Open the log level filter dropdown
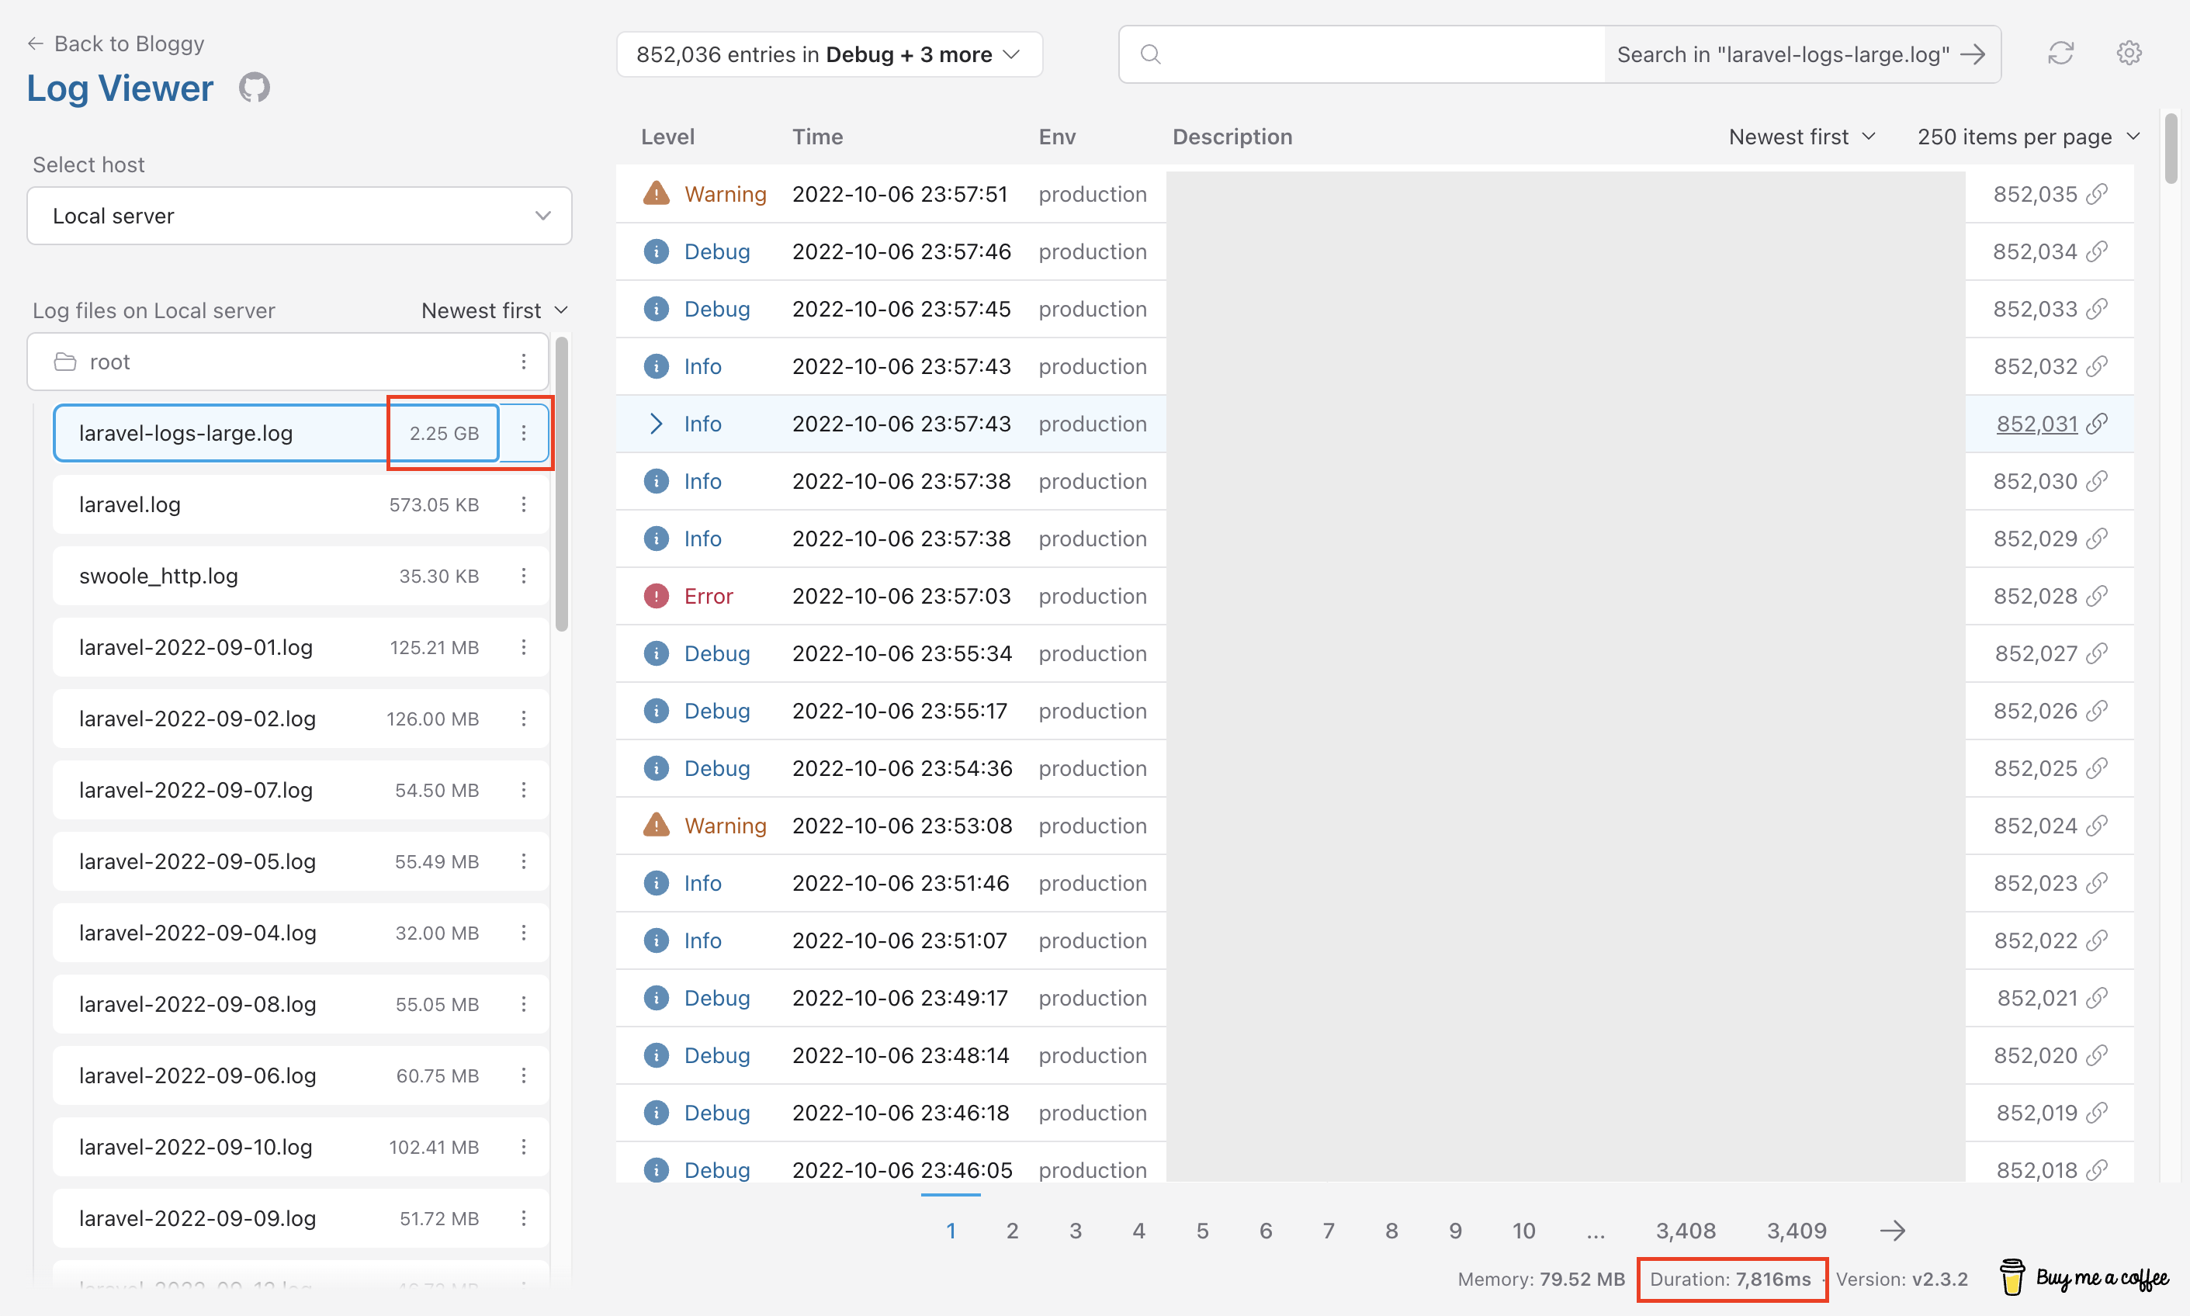The width and height of the screenshot is (2190, 1316). (x=829, y=54)
